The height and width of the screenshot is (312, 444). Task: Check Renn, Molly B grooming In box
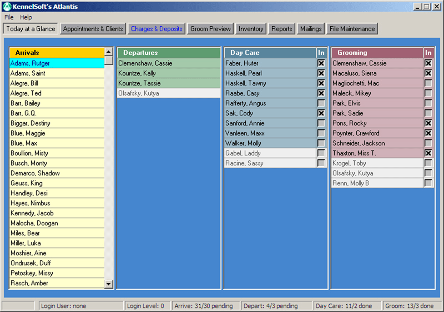pyautogui.click(x=428, y=183)
